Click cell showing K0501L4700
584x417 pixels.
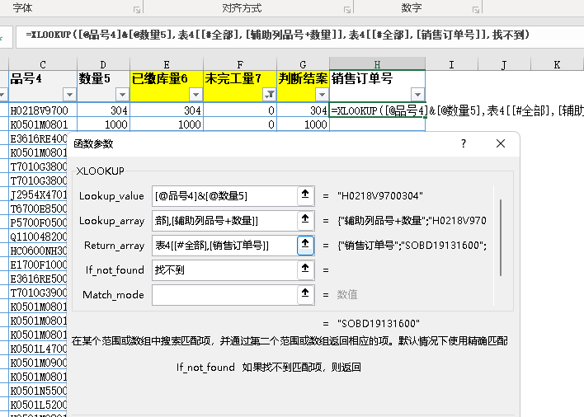38,349
